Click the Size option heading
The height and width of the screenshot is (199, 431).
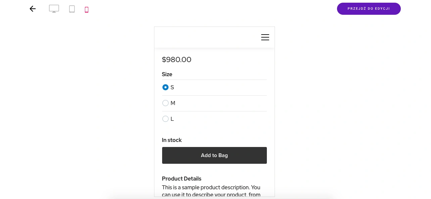click(167, 74)
